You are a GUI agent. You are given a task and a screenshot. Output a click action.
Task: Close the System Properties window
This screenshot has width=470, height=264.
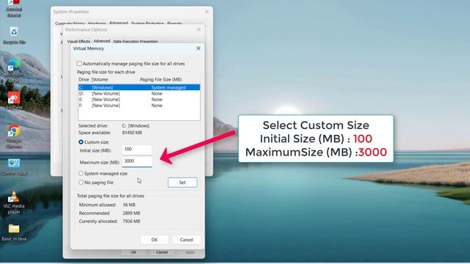[x=207, y=12]
